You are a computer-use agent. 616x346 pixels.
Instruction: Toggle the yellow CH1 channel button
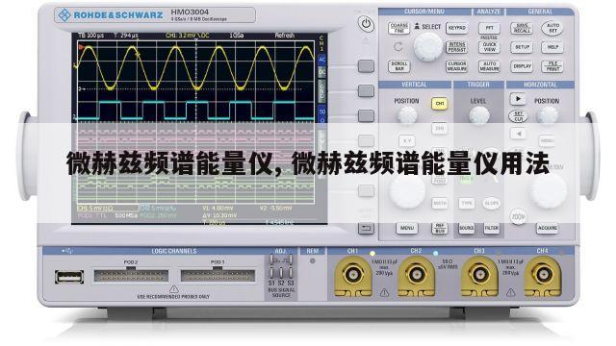coord(440,104)
